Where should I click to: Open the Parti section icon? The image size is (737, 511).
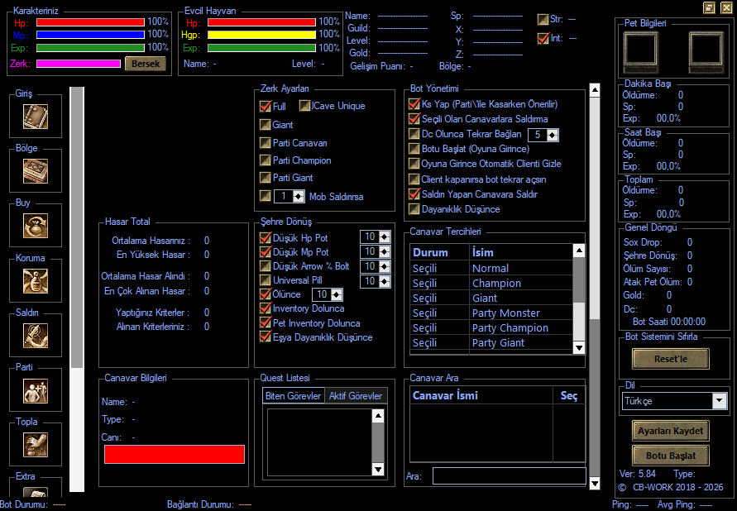click(36, 390)
